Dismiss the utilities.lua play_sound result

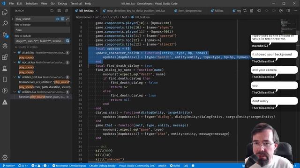tap(67, 97)
